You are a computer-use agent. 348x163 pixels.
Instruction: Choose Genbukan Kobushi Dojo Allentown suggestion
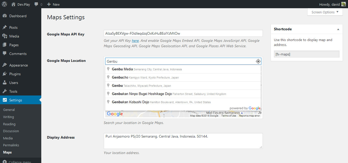(183, 102)
